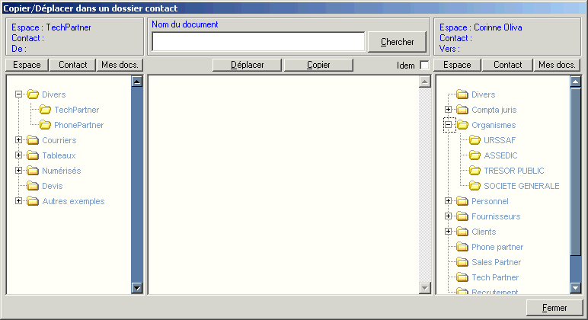
Task: Select the TRESOR PUBLIC folder icon
Action: tap(475, 171)
